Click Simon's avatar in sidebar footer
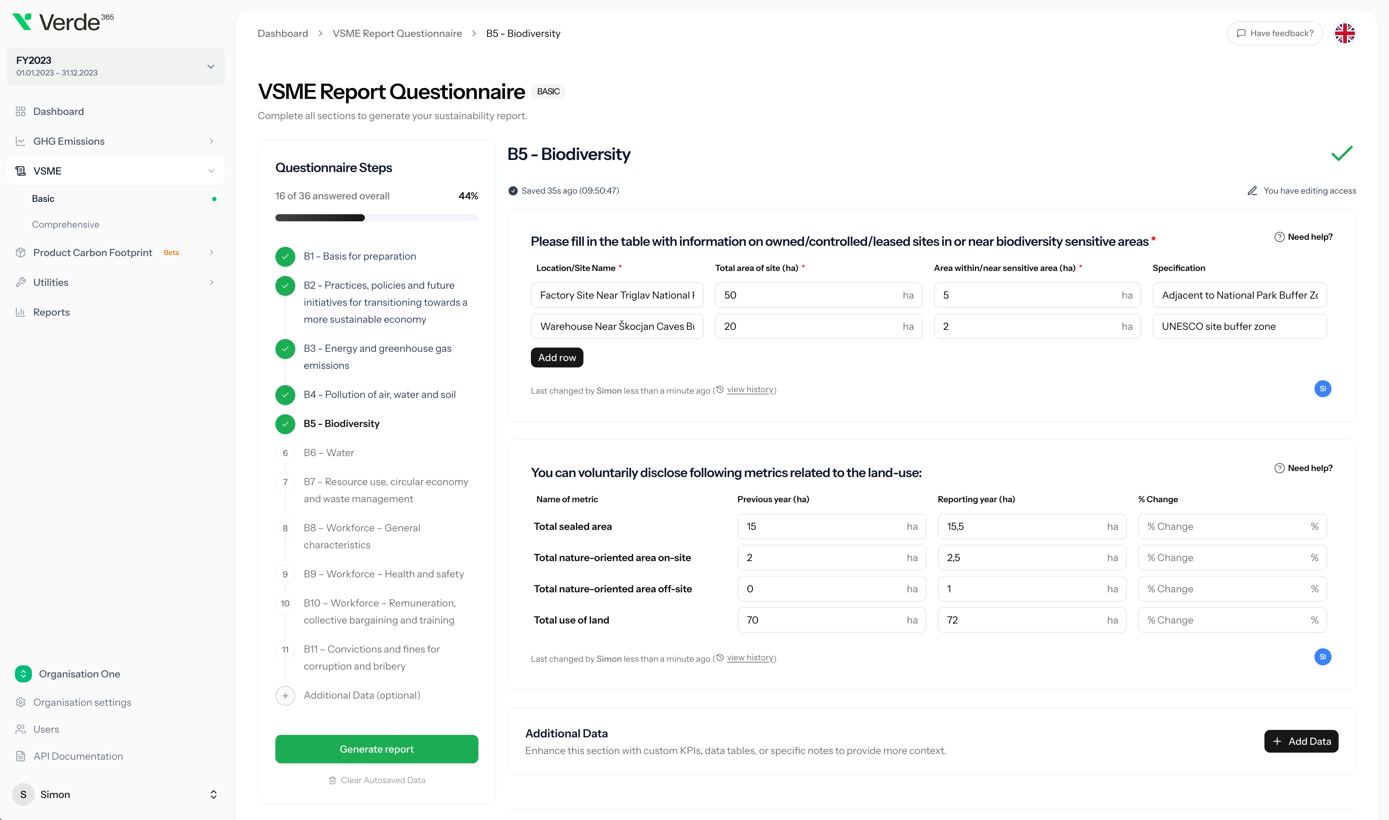This screenshot has height=820, width=1389. pyautogui.click(x=23, y=794)
